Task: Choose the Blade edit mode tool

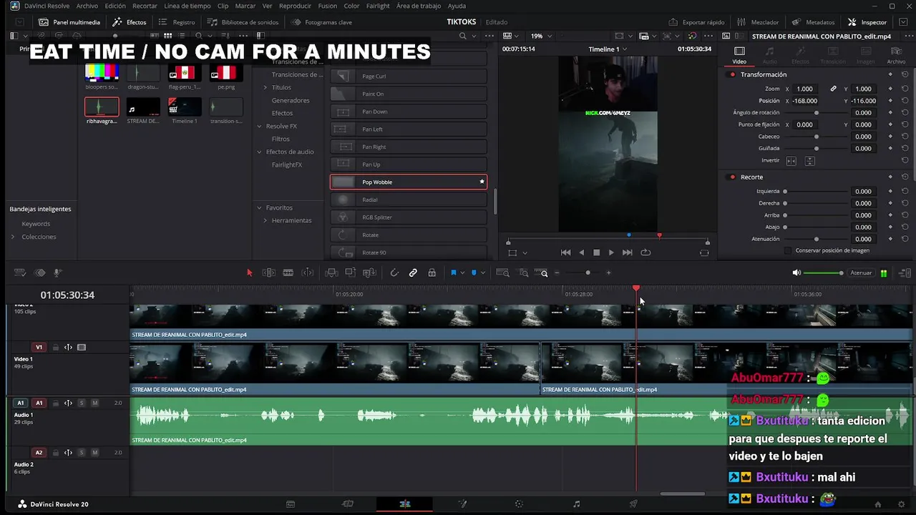Action: 288,273
